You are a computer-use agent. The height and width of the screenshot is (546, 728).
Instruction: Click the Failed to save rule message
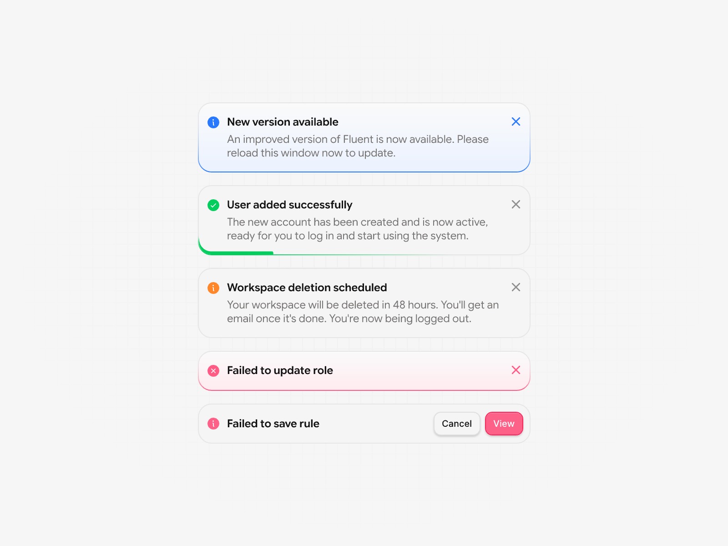(273, 424)
